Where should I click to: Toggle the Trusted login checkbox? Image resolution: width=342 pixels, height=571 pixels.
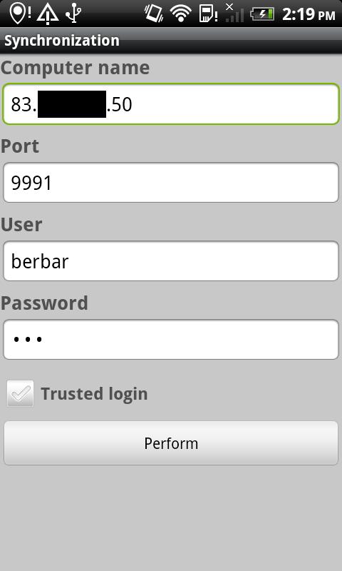pyautogui.click(x=21, y=394)
